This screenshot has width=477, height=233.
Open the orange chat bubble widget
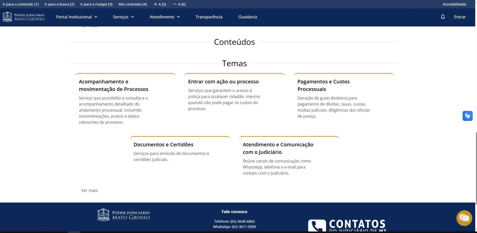(x=464, y=218)
